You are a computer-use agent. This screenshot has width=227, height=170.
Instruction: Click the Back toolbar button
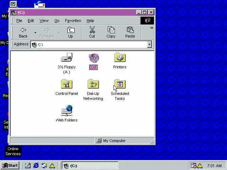[23, 33]
